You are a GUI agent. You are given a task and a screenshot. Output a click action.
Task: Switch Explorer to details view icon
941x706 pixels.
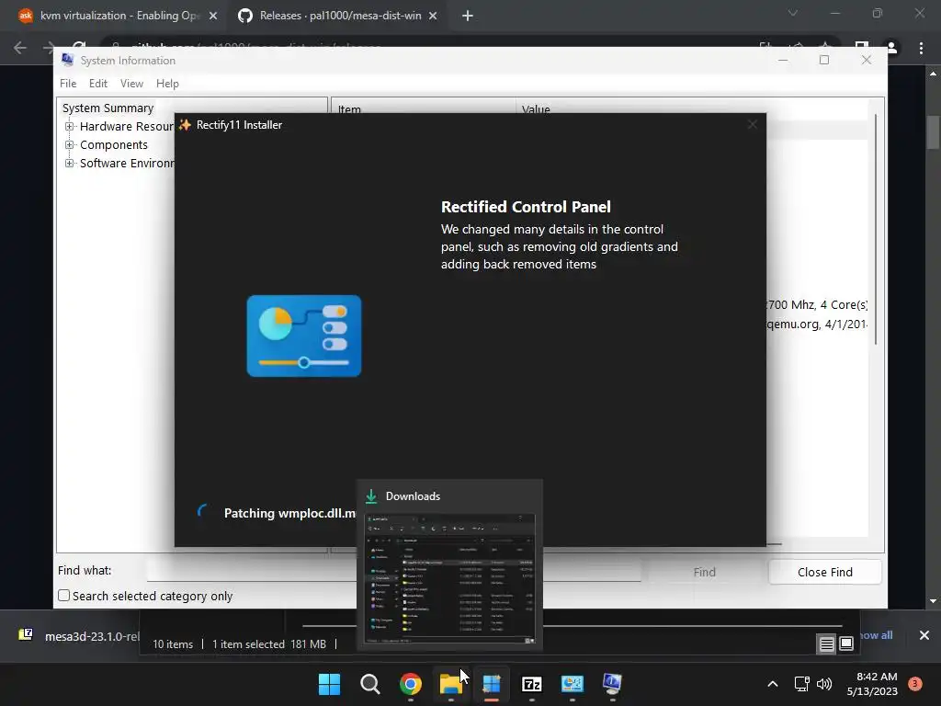pyautogui.click(x=826, y=644)
